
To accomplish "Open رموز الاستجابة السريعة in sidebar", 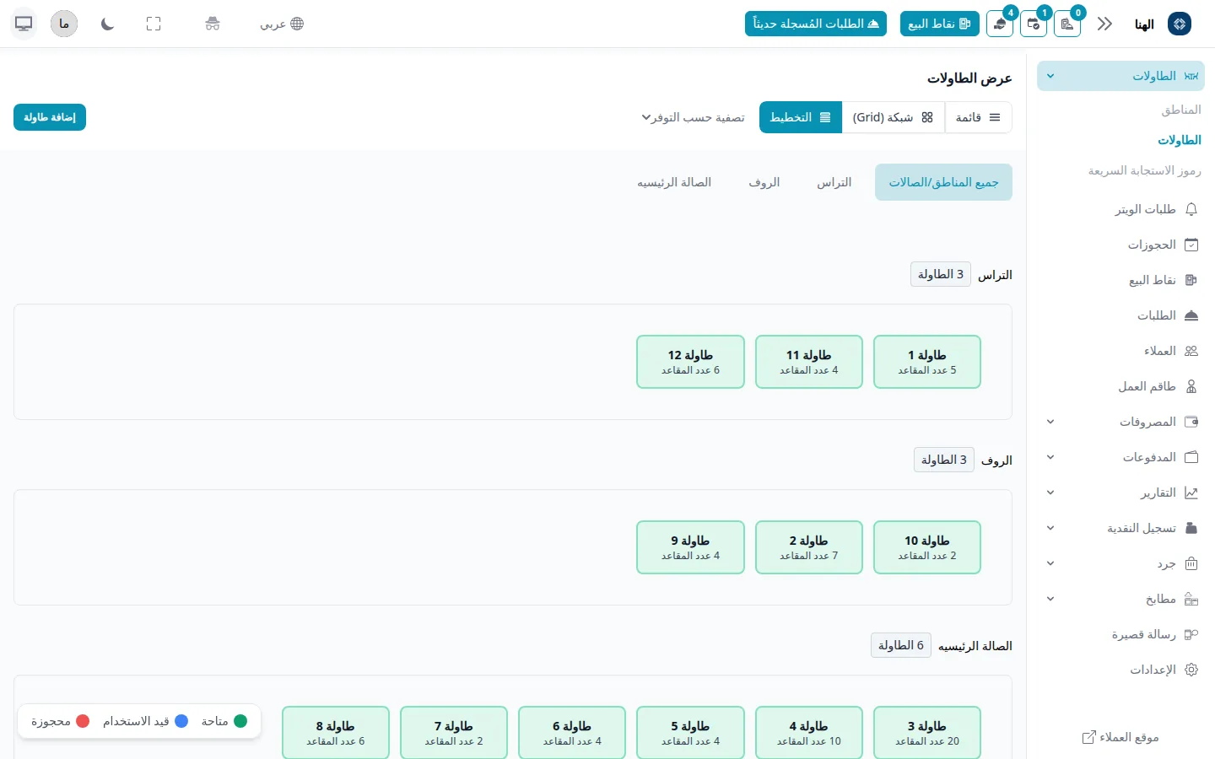I will pyautogui.click(x=1145, y=170).
